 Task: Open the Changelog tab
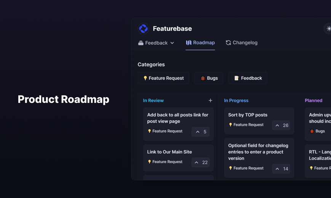pos(241,43)
